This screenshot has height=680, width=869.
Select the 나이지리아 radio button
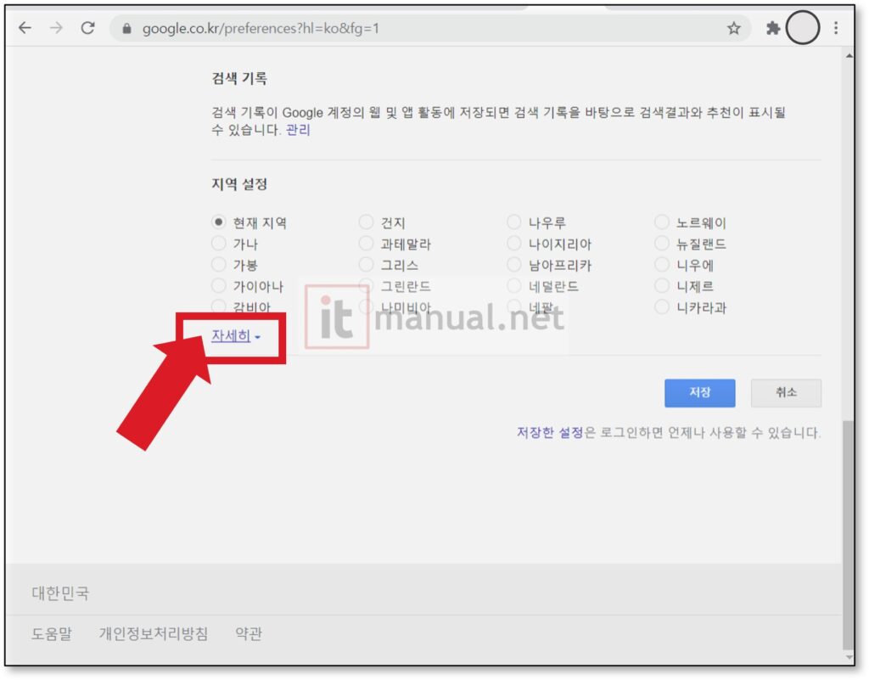click(x=513, y=244)
